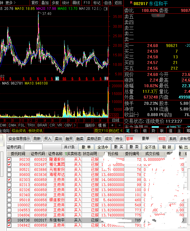Open the 值 value tab

tap(170, 131)
